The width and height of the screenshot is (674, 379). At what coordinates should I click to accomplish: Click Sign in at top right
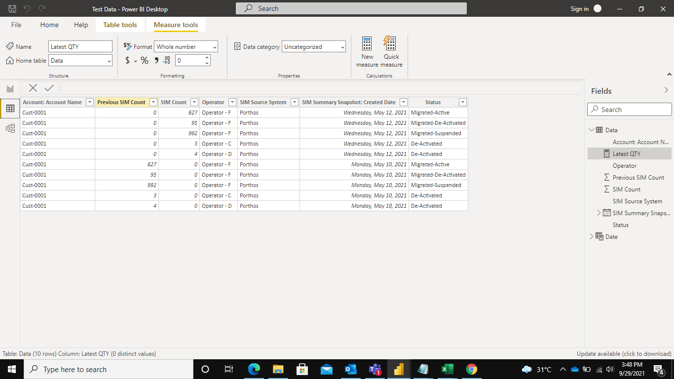579,9
